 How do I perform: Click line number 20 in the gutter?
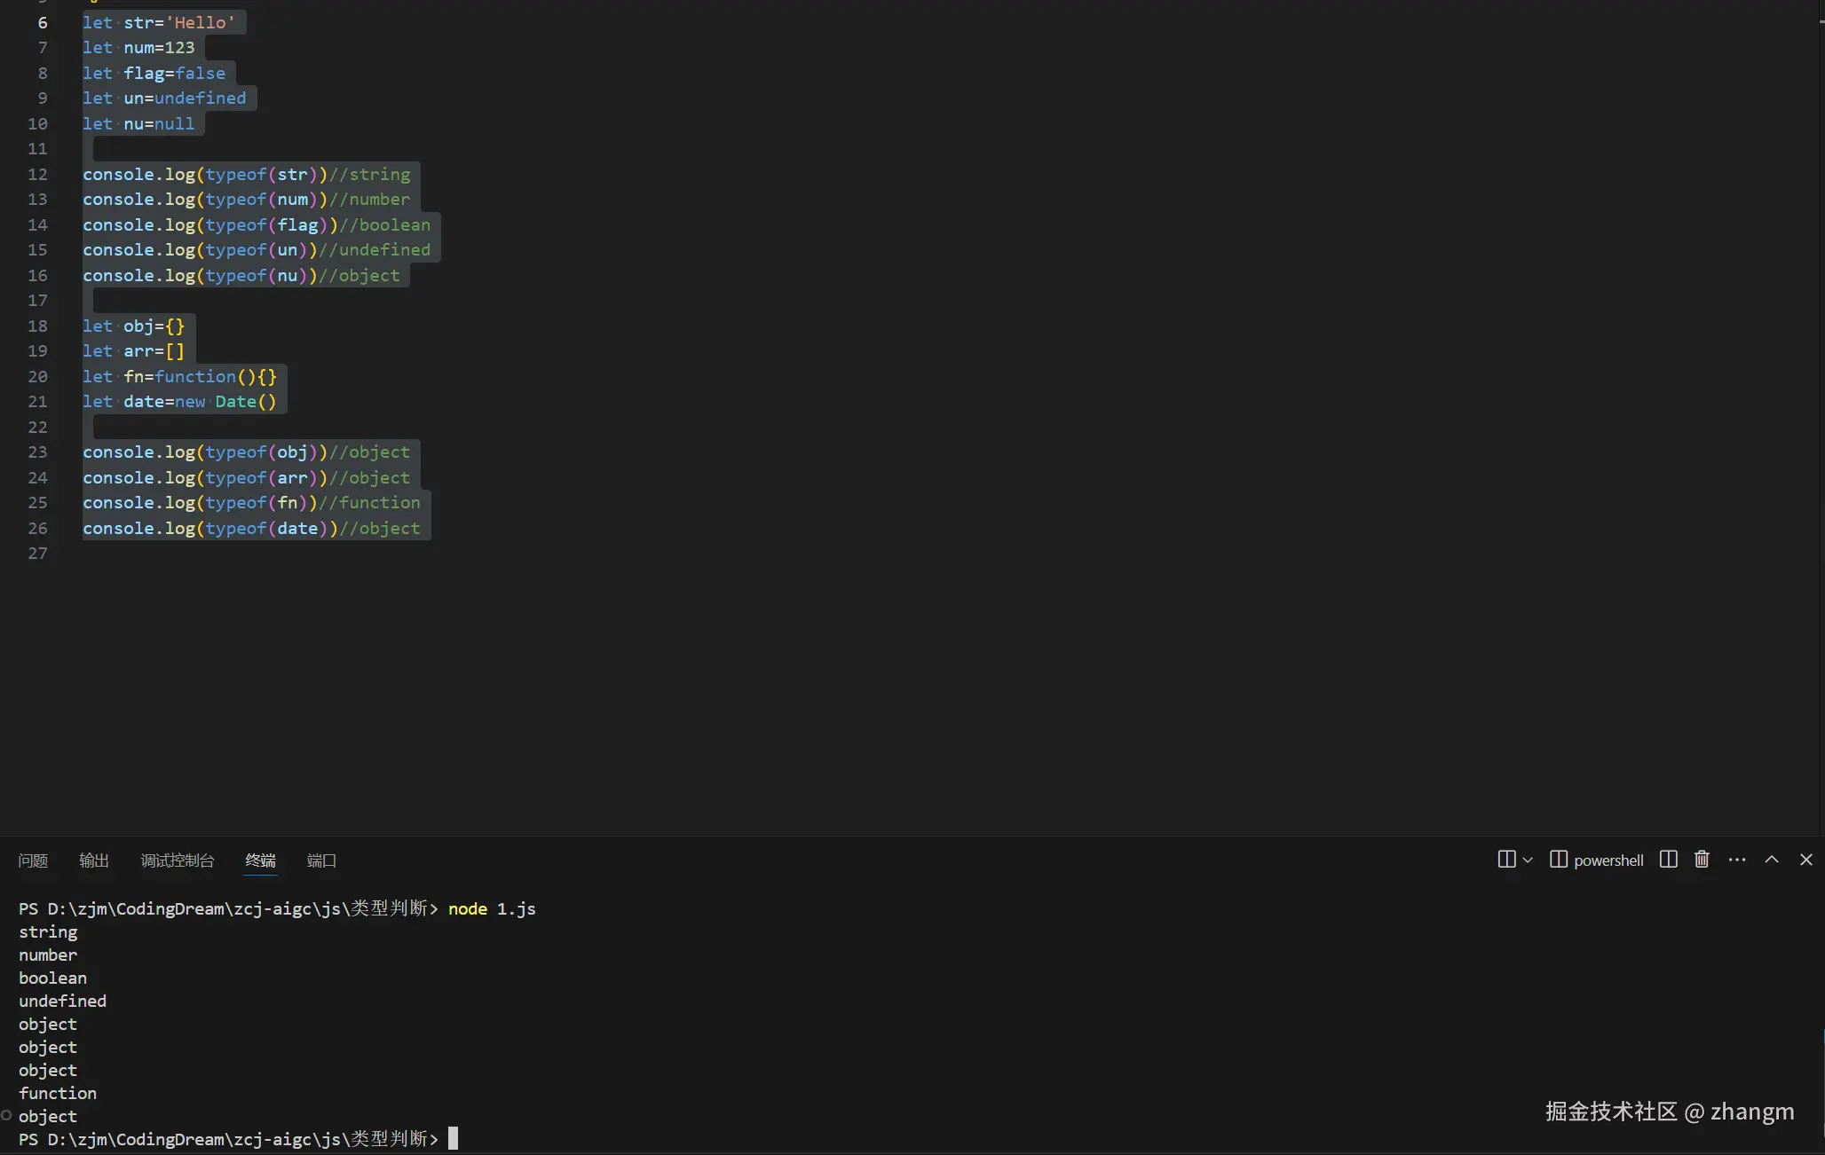[37, 377]
